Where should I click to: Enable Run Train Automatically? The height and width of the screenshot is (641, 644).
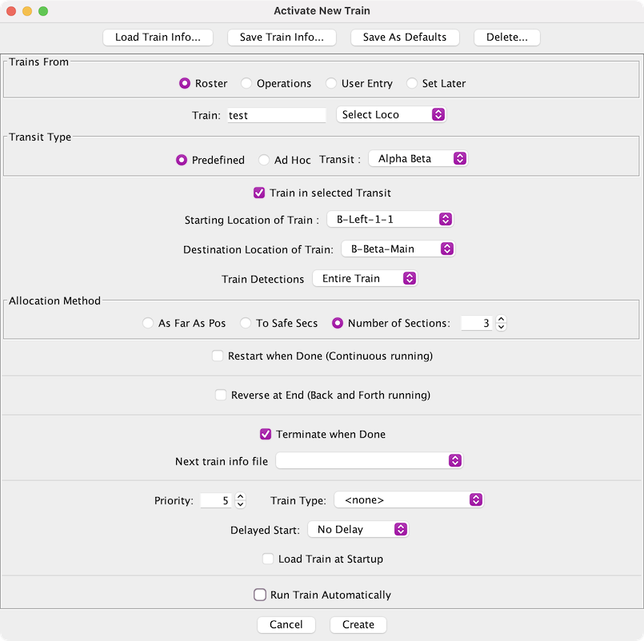point(260,595)
